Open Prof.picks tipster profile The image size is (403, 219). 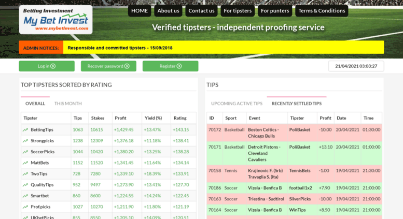point(40,207)
